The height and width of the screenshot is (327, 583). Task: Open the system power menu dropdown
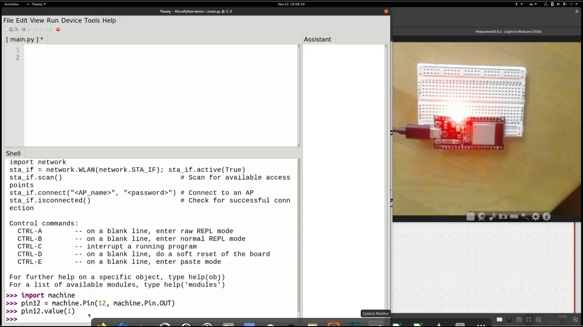coord(574,4)
